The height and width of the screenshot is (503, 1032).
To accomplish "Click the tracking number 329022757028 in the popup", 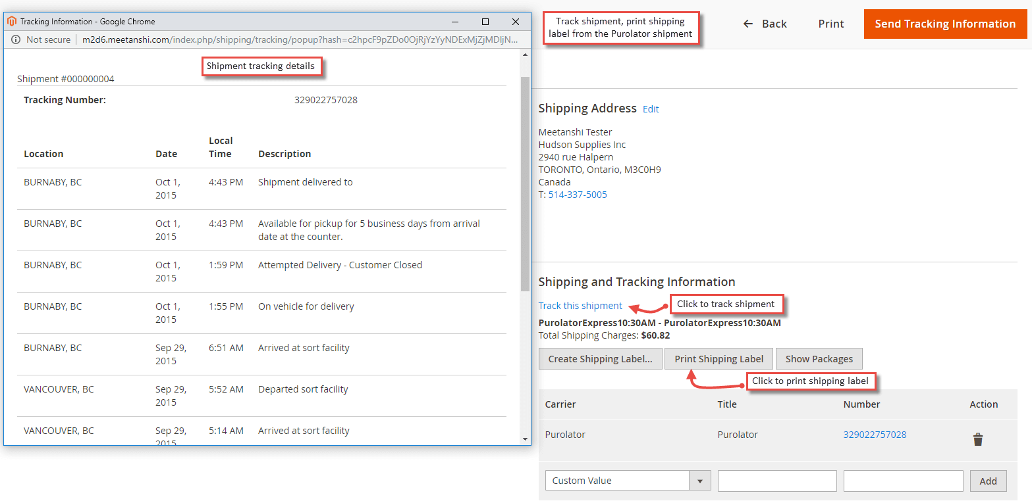I will [326, 100].
